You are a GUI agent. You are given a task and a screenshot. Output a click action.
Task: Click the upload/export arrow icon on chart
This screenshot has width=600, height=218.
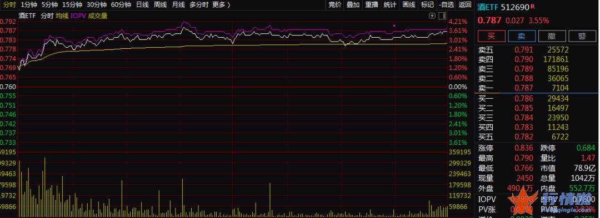click(432, 16)
